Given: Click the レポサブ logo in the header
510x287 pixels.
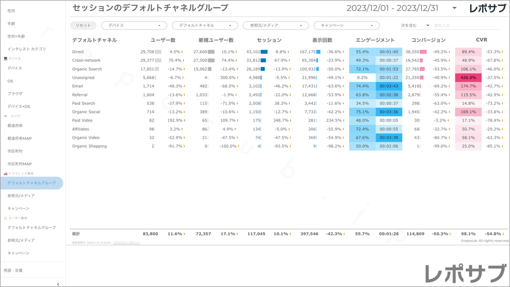Looking at the screenshot, I should (489, 8).
